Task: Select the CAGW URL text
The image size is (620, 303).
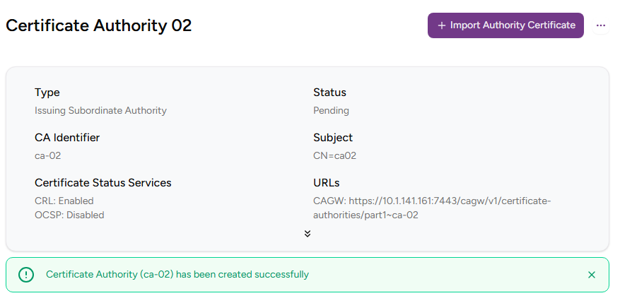Action: (x=431, y=208)
